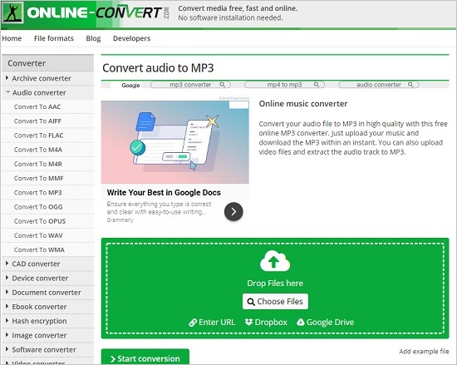
Task: Click the Enter URL link
Action: coord(212,322)
